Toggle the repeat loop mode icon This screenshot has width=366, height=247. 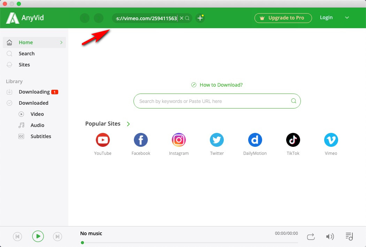coord(311,237)
